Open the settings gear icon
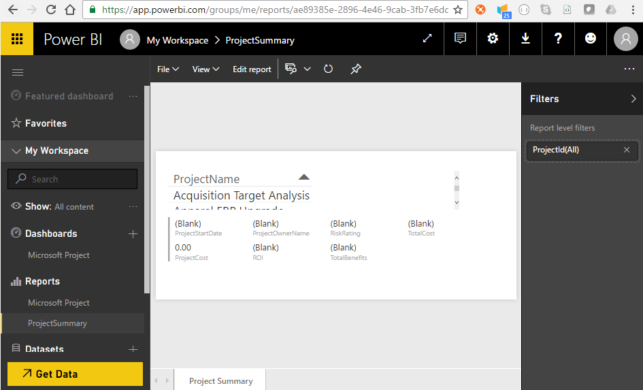Viewport: 643px width, 390px height. (x=493, y=39)
